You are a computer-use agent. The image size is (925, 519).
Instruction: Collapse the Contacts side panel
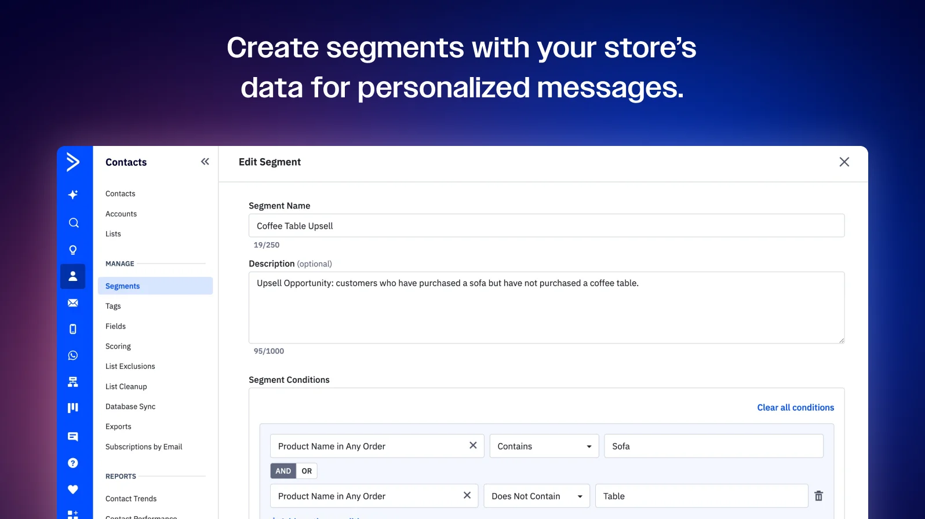click(205, 162)
